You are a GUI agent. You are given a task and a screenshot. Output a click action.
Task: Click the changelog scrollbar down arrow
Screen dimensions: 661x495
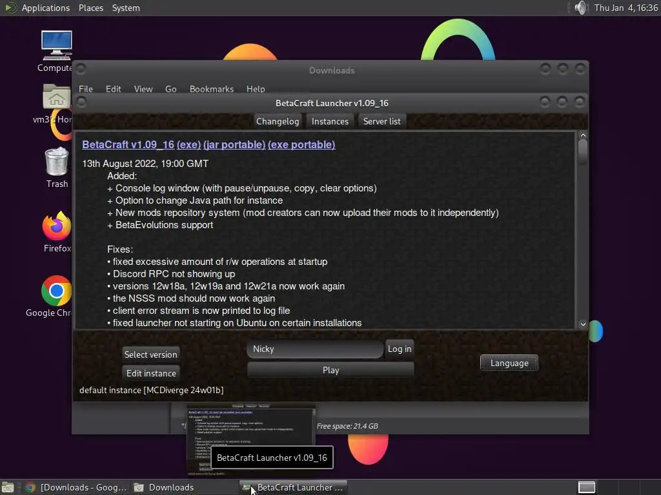(583, 324)
